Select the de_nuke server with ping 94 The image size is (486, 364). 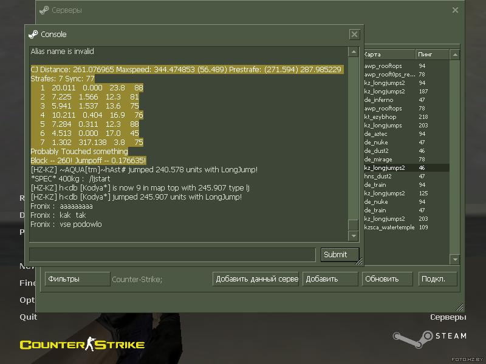(406, 202)
